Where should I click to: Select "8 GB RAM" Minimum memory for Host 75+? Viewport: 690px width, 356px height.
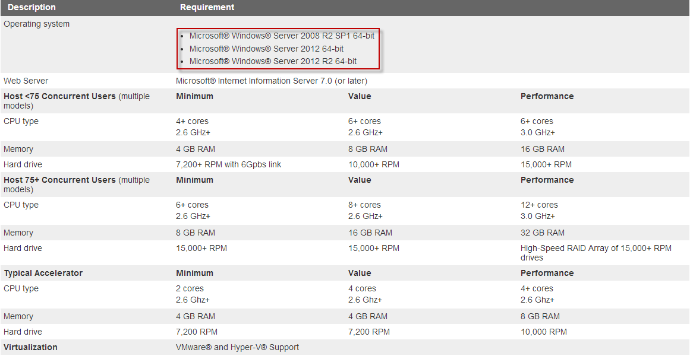click(196, 233)
